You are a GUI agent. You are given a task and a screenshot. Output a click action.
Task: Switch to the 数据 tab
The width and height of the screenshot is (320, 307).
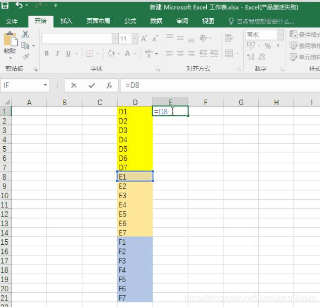pos(156,21)
